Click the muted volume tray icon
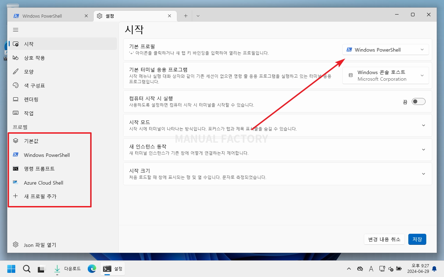Screen dimensions: 444x277 [391, 269]
